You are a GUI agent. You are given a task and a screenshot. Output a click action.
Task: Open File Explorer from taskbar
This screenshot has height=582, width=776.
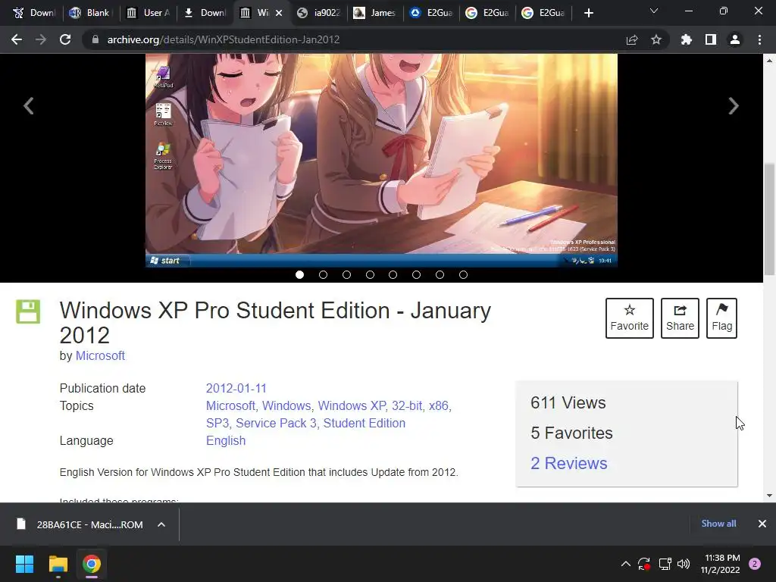[58, 564]
